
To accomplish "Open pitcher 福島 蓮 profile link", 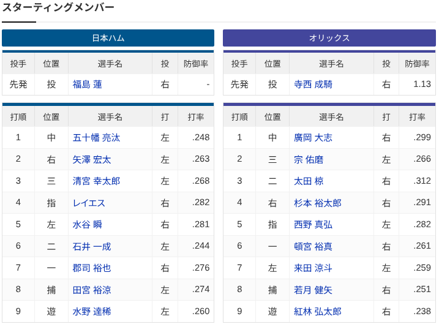I will (x=88, y=85).
